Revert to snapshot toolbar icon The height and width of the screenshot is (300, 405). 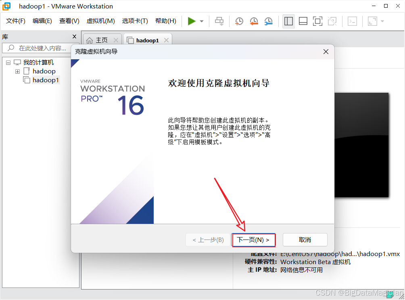click(254, 21)
